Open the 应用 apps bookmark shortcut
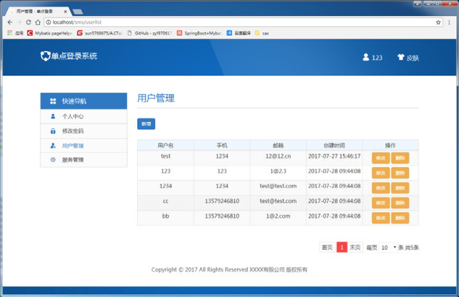This screenshot has height=297, width=459. [15, 32]
